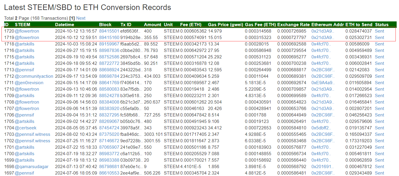Open block 89415160 link

pyautogui.click(x=109, y=38)
